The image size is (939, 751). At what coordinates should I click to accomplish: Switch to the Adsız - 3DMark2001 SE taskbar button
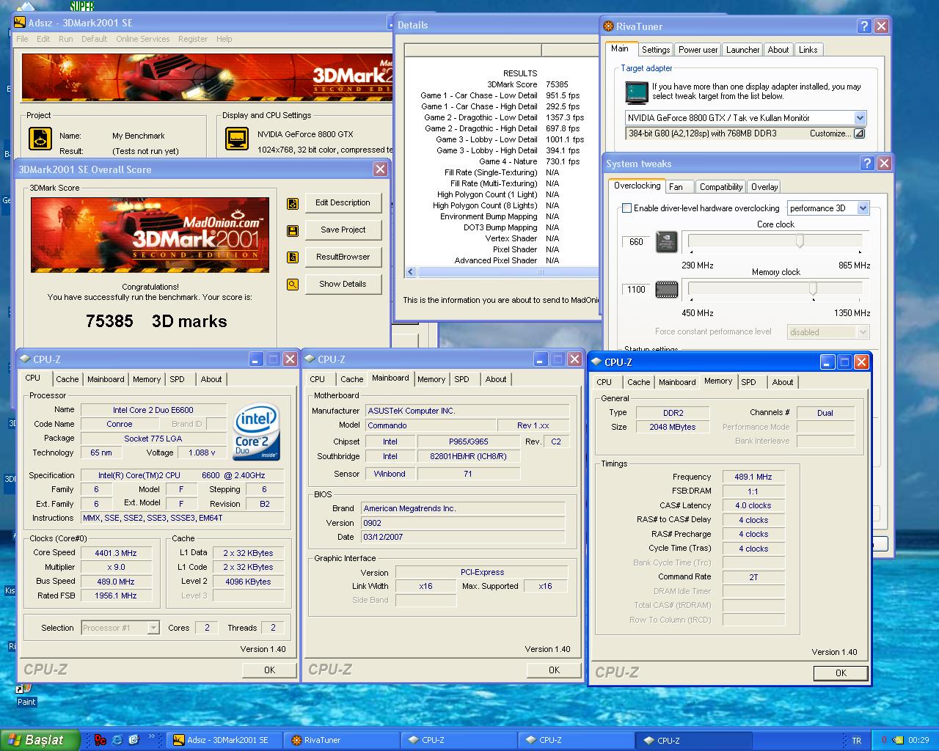224,740
